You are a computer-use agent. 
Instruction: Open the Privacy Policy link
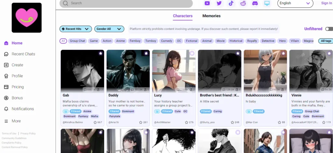click(x=28, y=134)
